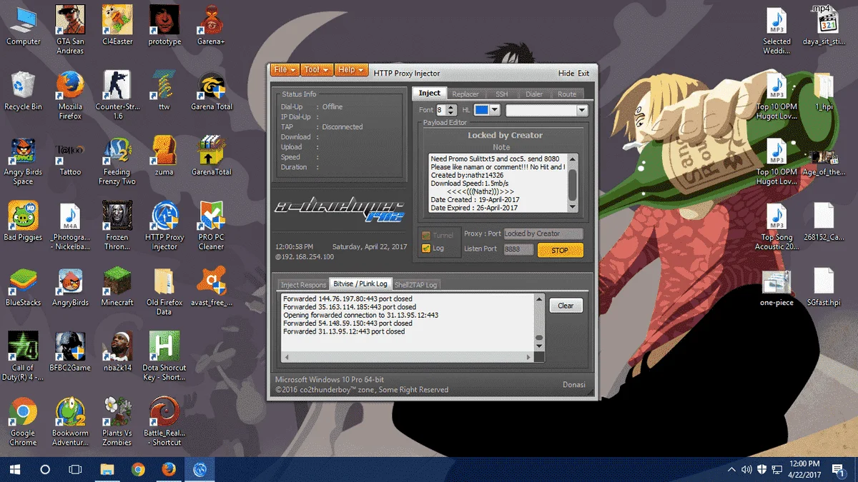858x482 pixels.
Task: Open the Cortana search circle on taskbar
Action: click(45, 469)
